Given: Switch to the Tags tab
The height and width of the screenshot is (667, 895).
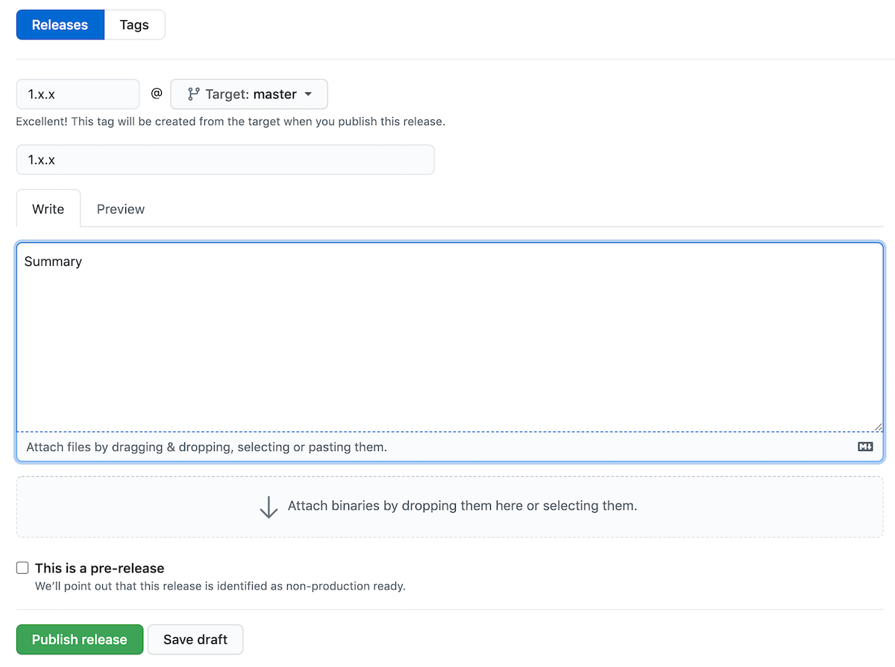Looking at the screenshot, I should [134, 25].
